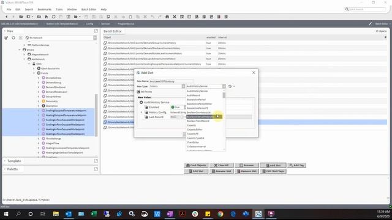Click the split view icon in the toolbar

point(68,16)
